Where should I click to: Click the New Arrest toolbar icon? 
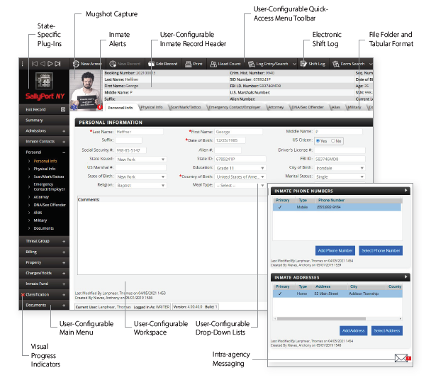click(x=76, y=64)
